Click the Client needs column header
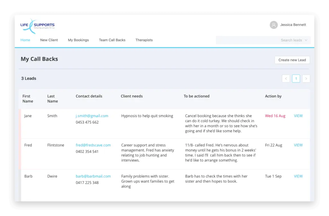This screenshot has width=329, height=216. pyautogui.click(x=131, y=96)
